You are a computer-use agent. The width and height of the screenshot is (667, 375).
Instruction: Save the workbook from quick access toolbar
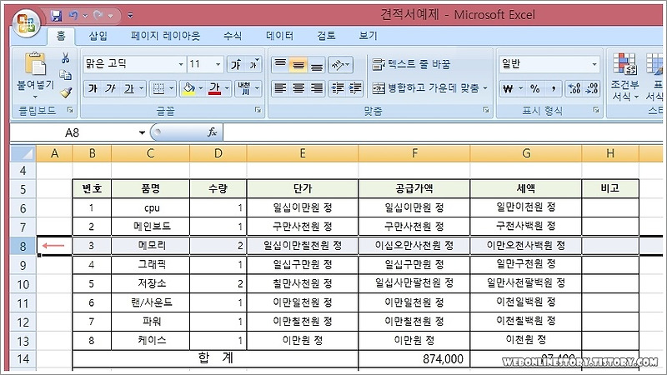pyautogui.click(x=56, y=16)
